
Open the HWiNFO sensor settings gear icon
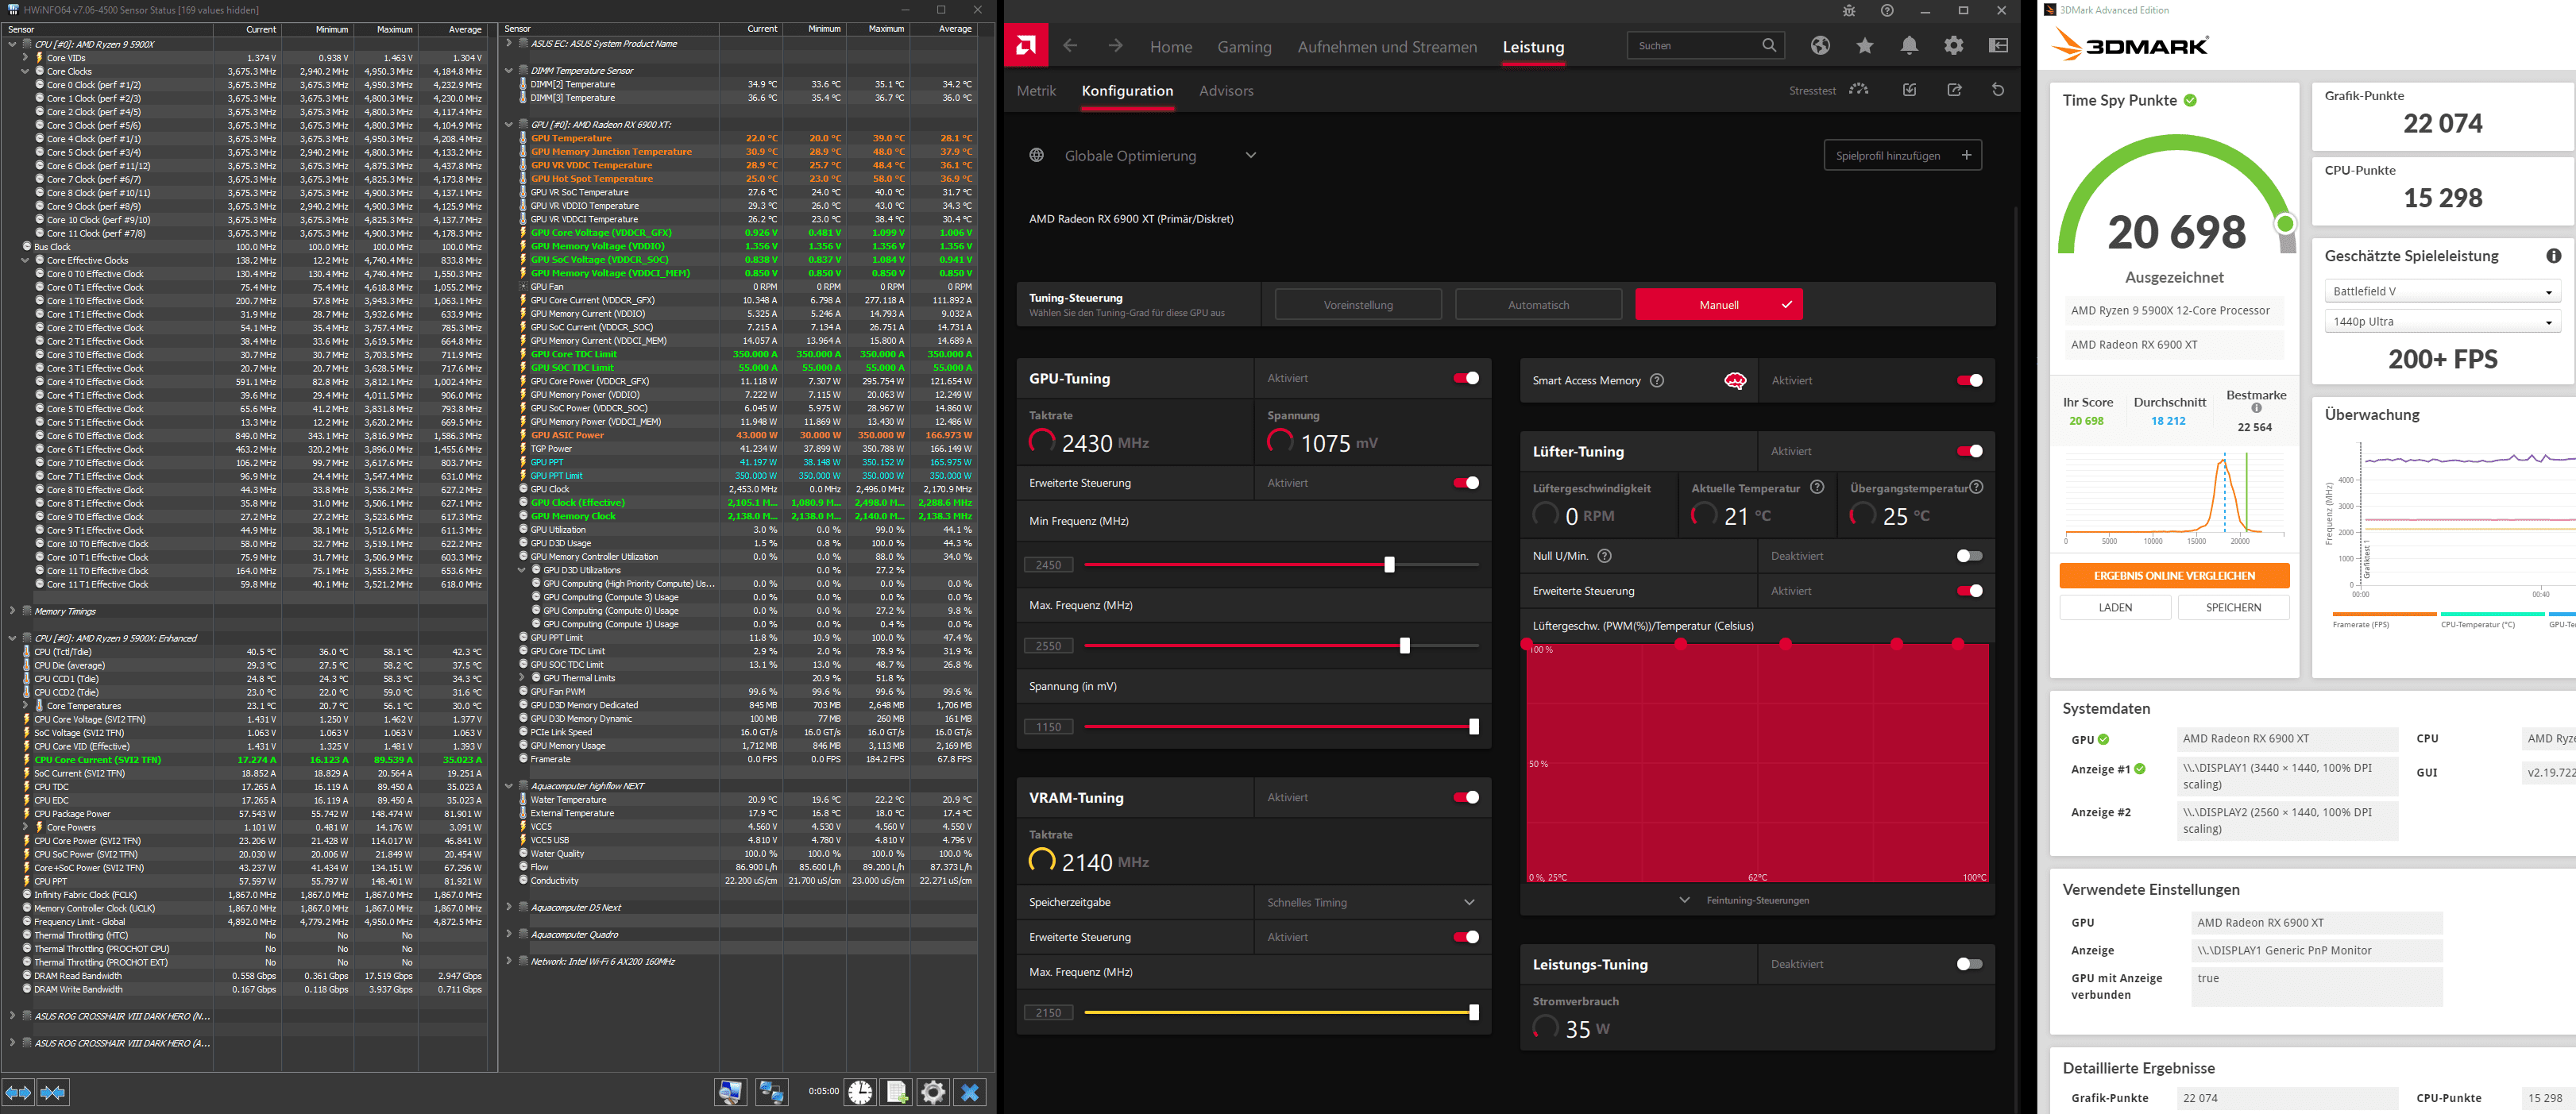click(933, 1092)
